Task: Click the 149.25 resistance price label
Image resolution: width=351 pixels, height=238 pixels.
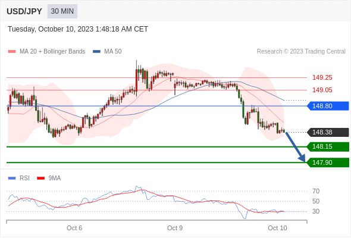Action: pyautogui.click(x=322, y=78)
